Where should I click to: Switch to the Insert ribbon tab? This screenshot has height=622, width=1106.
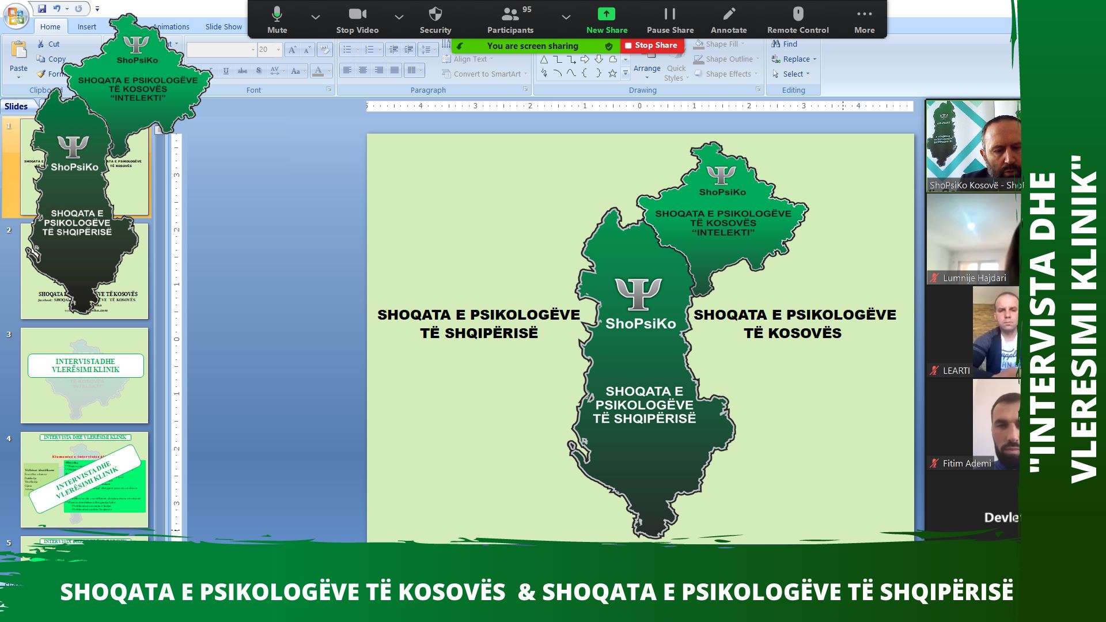(x=87, y=26)
